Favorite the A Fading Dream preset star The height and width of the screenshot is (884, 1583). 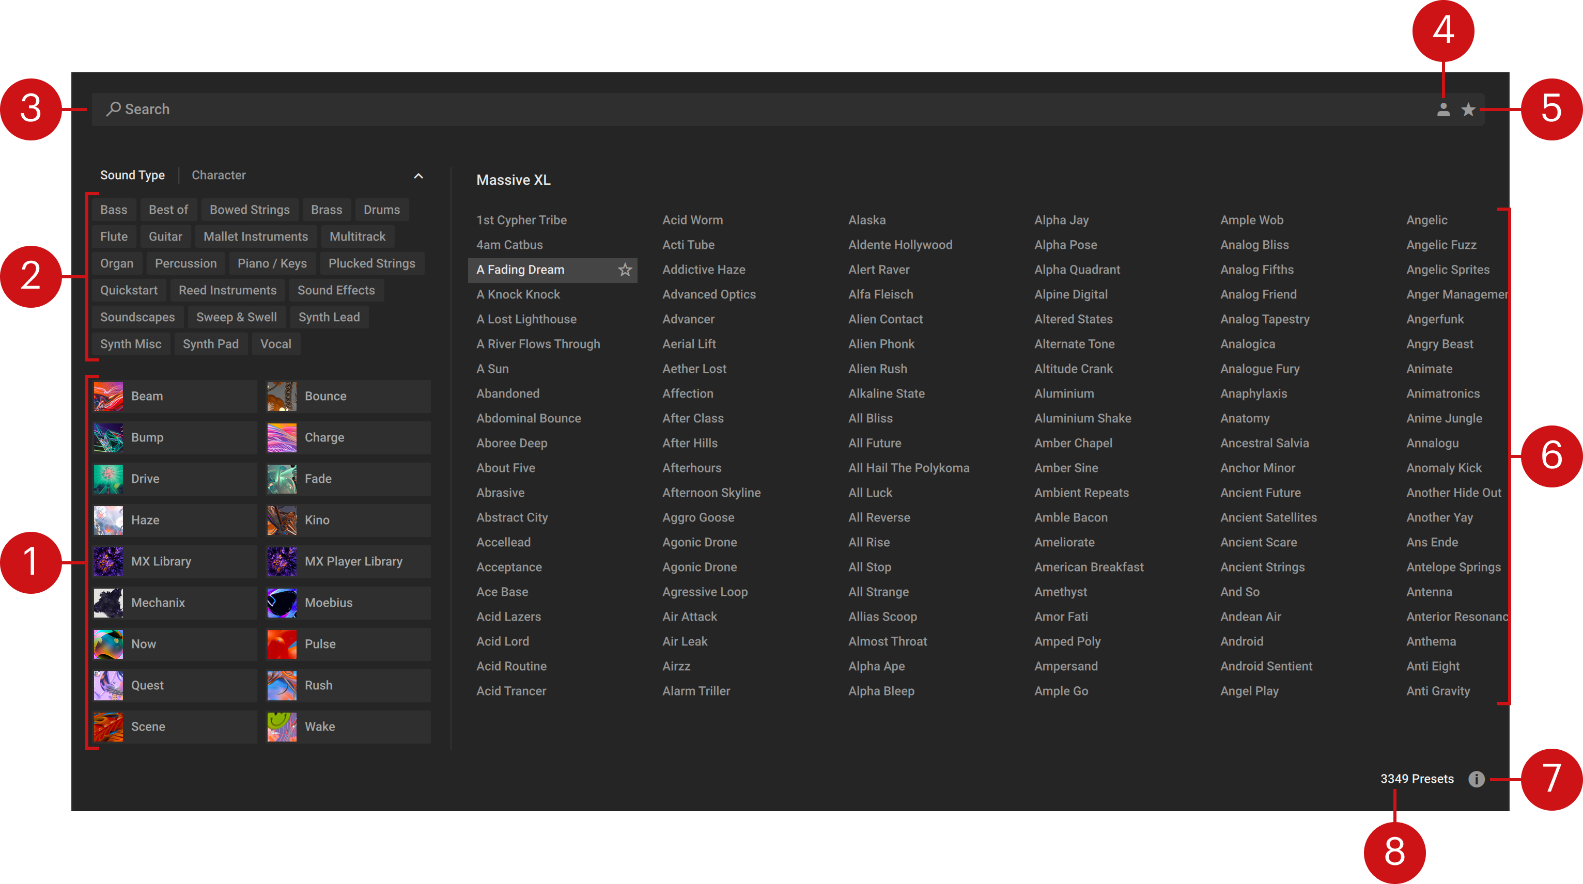pyautogui.click(x=625, y=270)
